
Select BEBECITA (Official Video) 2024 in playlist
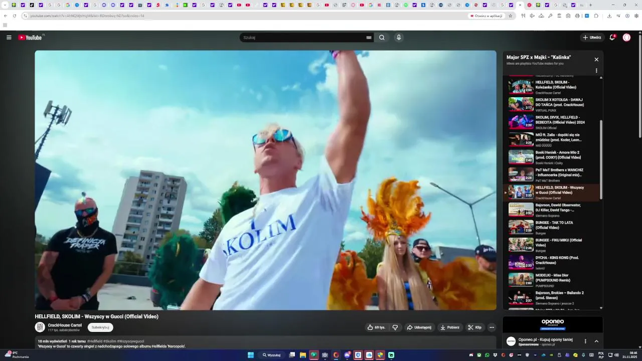click(552, 122)
